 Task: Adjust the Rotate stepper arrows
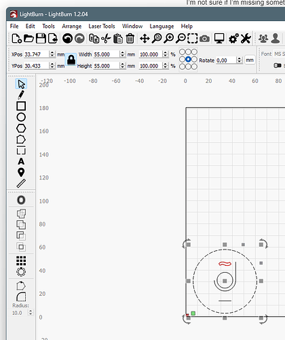(x=239, y=60)
